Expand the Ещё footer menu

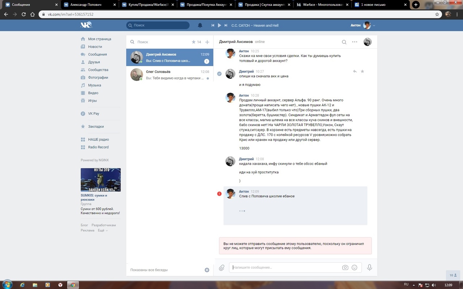tap(102, 230)
